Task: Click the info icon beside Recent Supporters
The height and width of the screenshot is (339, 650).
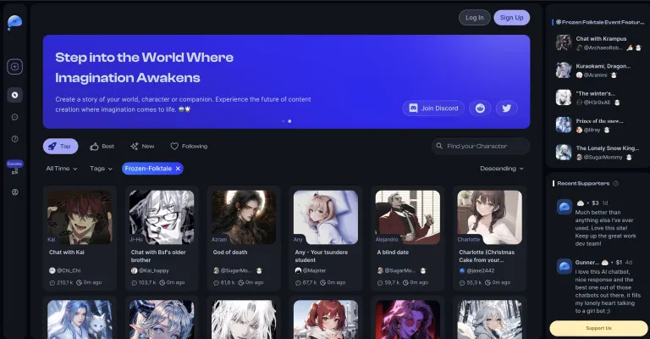Action: tap(615, 183)
